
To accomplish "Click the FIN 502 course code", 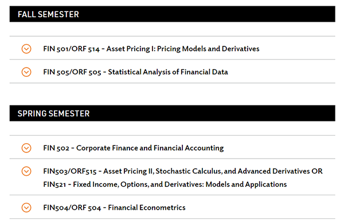I will pyautogui.click(x=56, y=148).
